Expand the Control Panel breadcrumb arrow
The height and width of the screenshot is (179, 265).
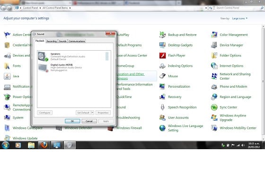point(40,8)
